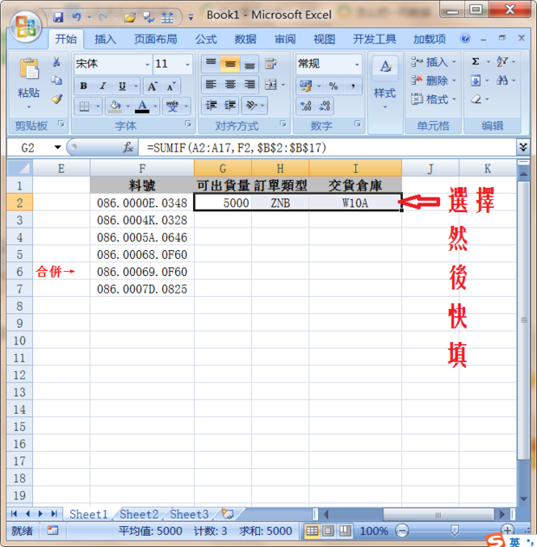
Task: Click the zoom slider handle
Action: coord(454,531)
